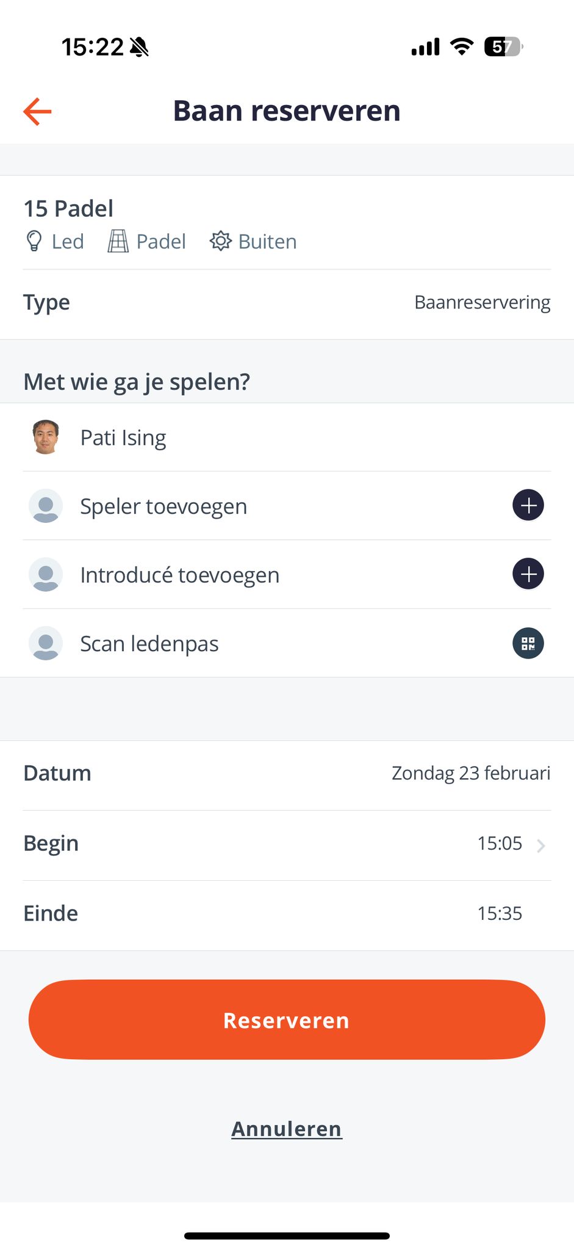This screenshot has height=1251, width=574.
Task: Tap the QR code scan icon
Action: (x=528, y=643)
